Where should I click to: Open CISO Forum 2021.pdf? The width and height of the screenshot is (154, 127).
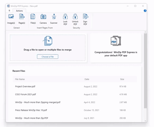pyautogui.click(x=25, y=94)
